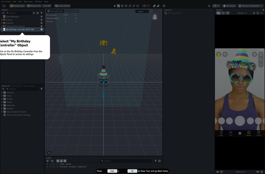Expand the Lighting object

2,23
